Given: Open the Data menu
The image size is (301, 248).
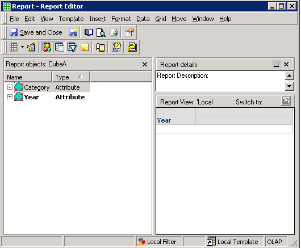Looking at the screenshot, I should tap(143, 19).
